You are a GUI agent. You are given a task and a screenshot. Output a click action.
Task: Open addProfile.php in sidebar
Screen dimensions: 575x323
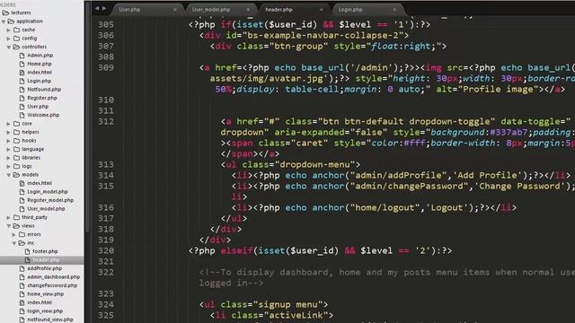pos(44,268)
